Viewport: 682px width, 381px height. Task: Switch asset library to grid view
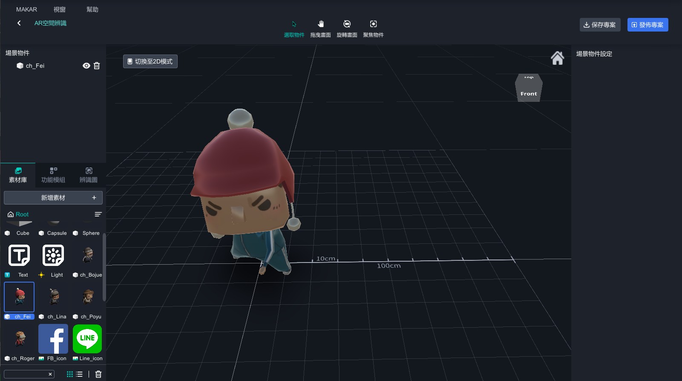pos(70,374)
